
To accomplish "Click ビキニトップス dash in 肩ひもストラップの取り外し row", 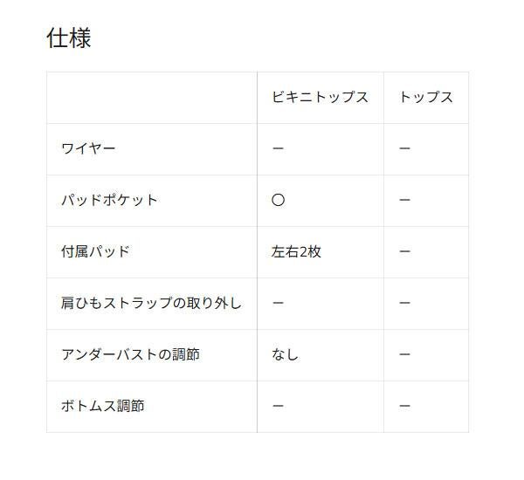I will coord(278,303).
